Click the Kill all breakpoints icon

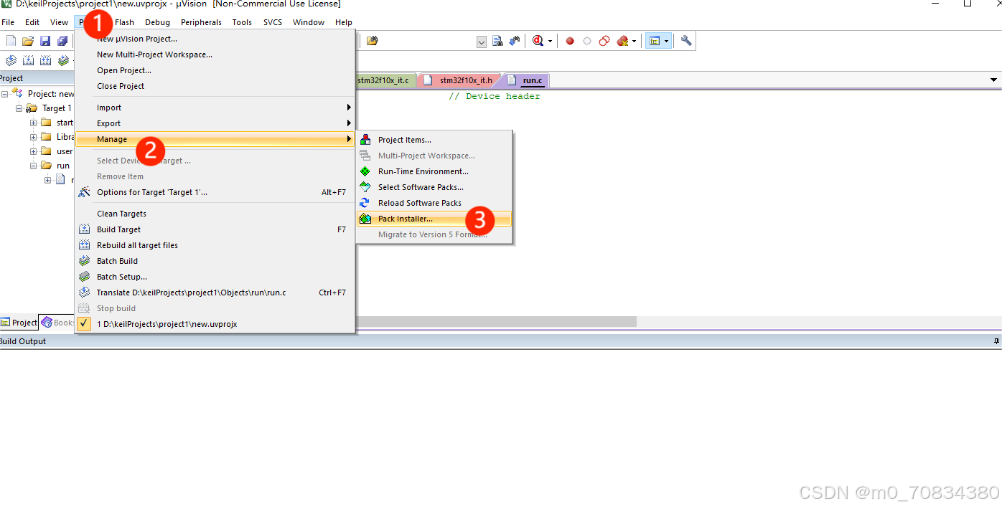(x=622, y=41)
